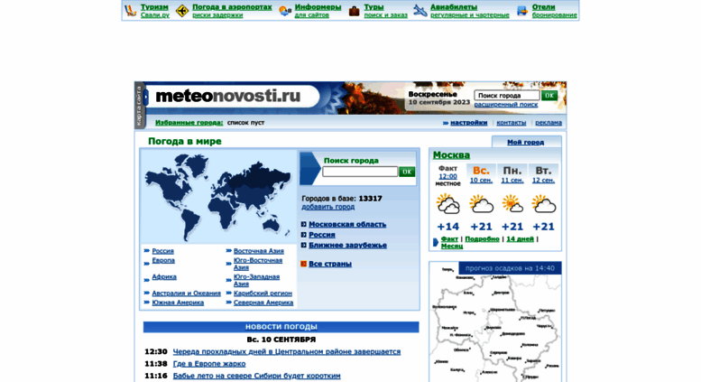Click Tuesday's partly cloudy weather icon
The width and height of the screenshot is (701, 382).
coord(544,203)
